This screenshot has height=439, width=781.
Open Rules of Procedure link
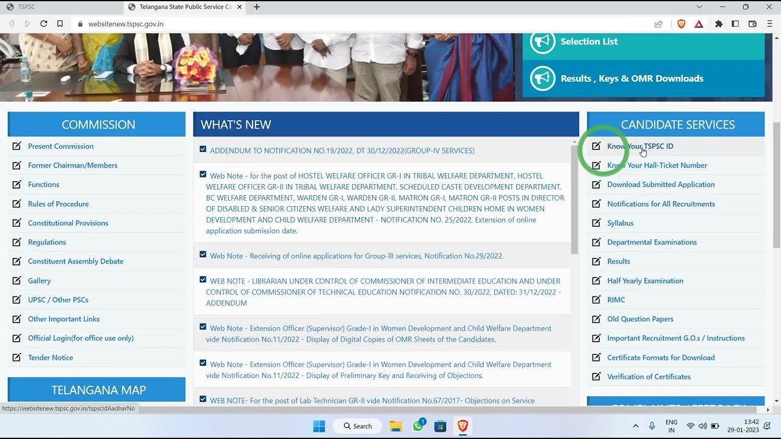point(59,204)
